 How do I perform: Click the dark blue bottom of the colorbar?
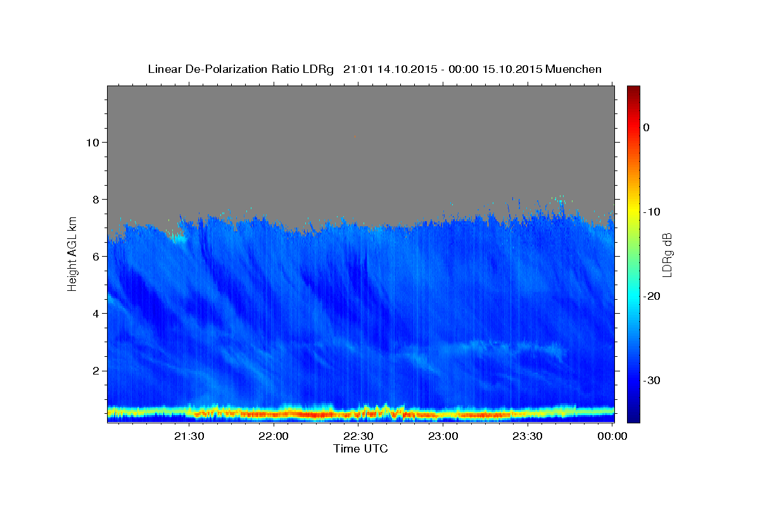633,418
